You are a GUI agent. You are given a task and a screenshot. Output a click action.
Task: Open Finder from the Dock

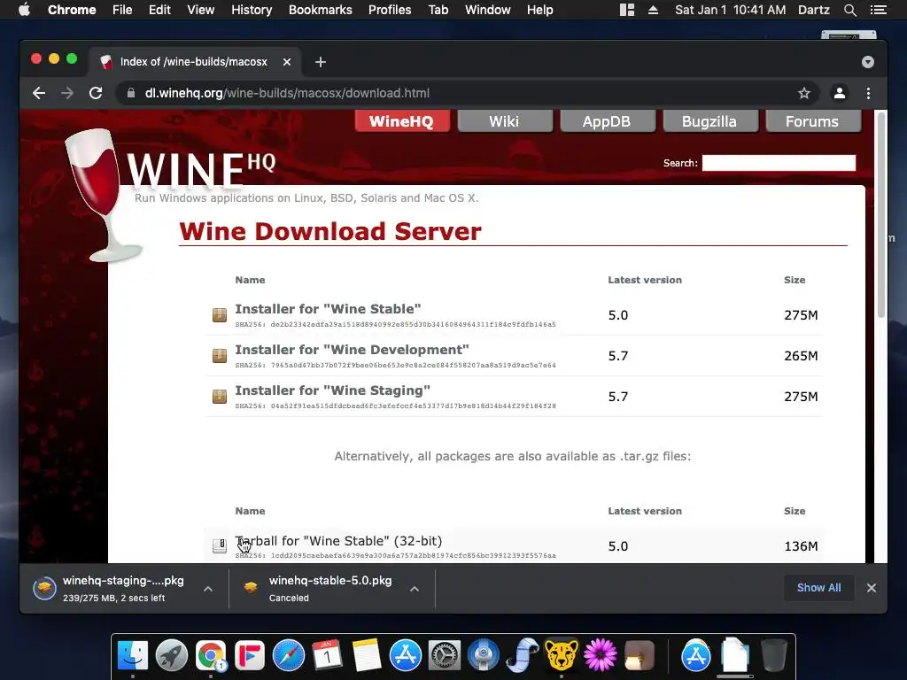pyautogui.click(x=133, y=656)
